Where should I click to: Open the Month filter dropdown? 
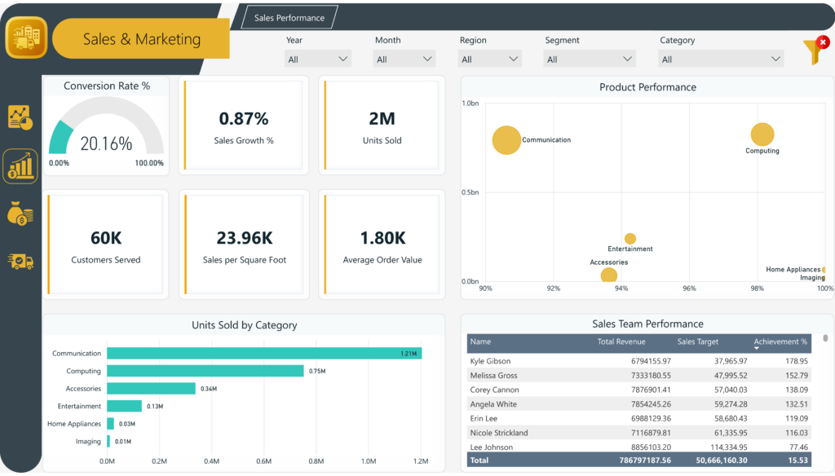click(x=404, y=59)
